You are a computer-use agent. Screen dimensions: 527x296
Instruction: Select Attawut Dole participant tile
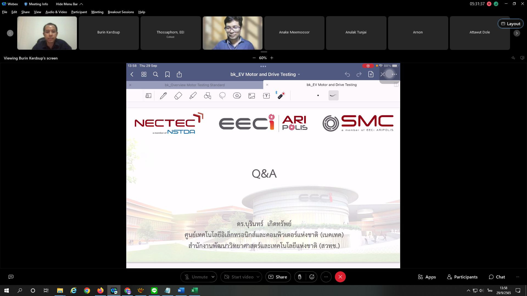click(x=480, y=33)
